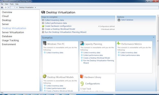
Task: Click Collect inventory data in Windows Thin PC
Action: pos(55,53)
